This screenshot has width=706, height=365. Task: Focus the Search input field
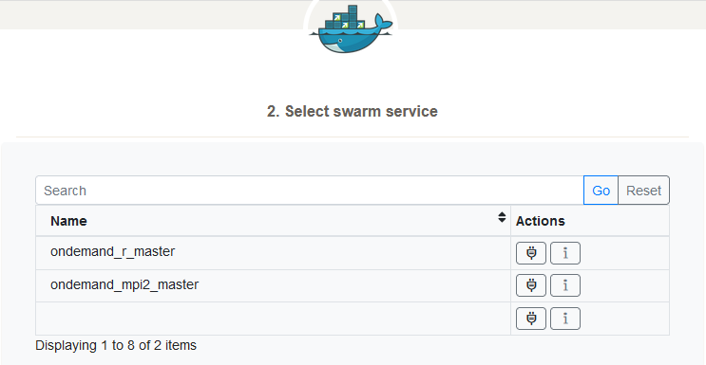310,191
